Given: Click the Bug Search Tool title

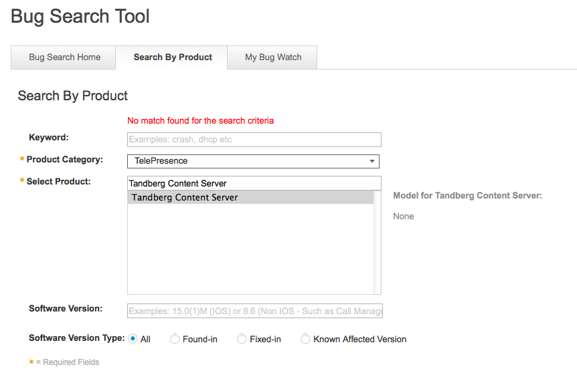Looking at the screenshot, I should (80, 17).
